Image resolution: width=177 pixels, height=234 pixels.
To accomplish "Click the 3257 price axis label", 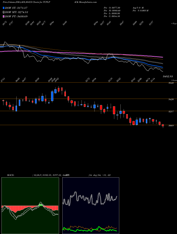I will (x=171, y=112).
